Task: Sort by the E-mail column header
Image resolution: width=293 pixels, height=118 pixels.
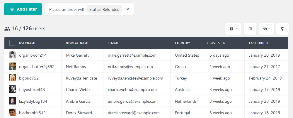Action: [x=113, y=43]
